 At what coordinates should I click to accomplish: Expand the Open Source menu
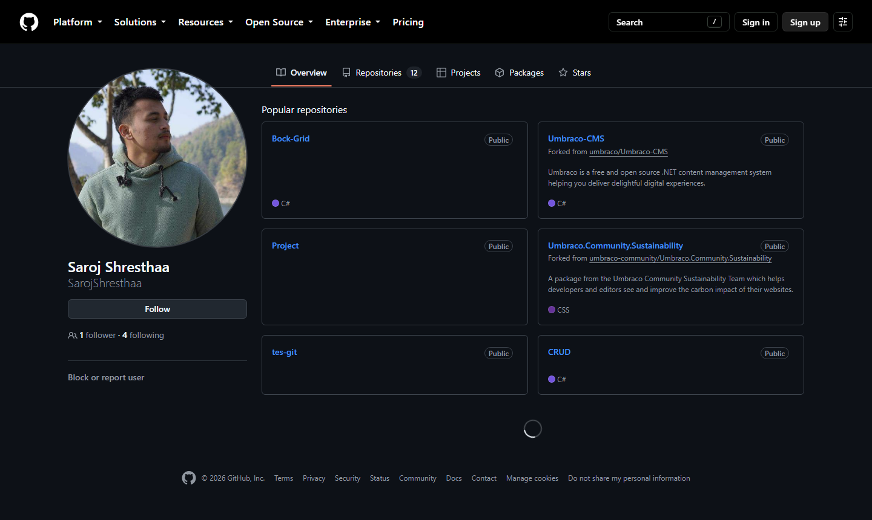pyautogui.click(x=279, y=22)
